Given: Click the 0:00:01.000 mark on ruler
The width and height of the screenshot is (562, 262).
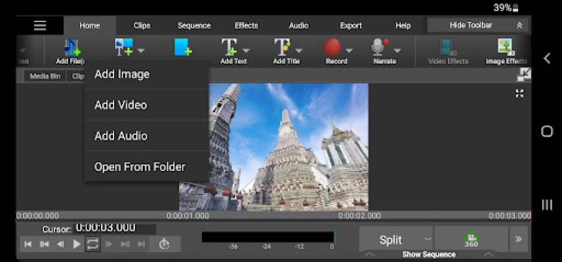Looking at the screenshot, I should 188,216.
